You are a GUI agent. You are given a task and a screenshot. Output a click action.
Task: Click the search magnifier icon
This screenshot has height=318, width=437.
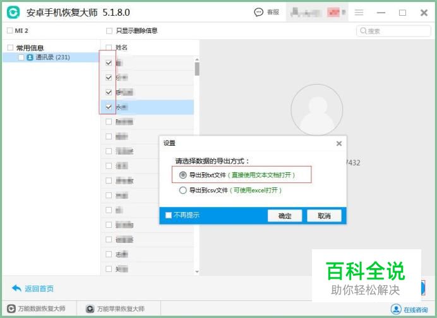(363, 31)
